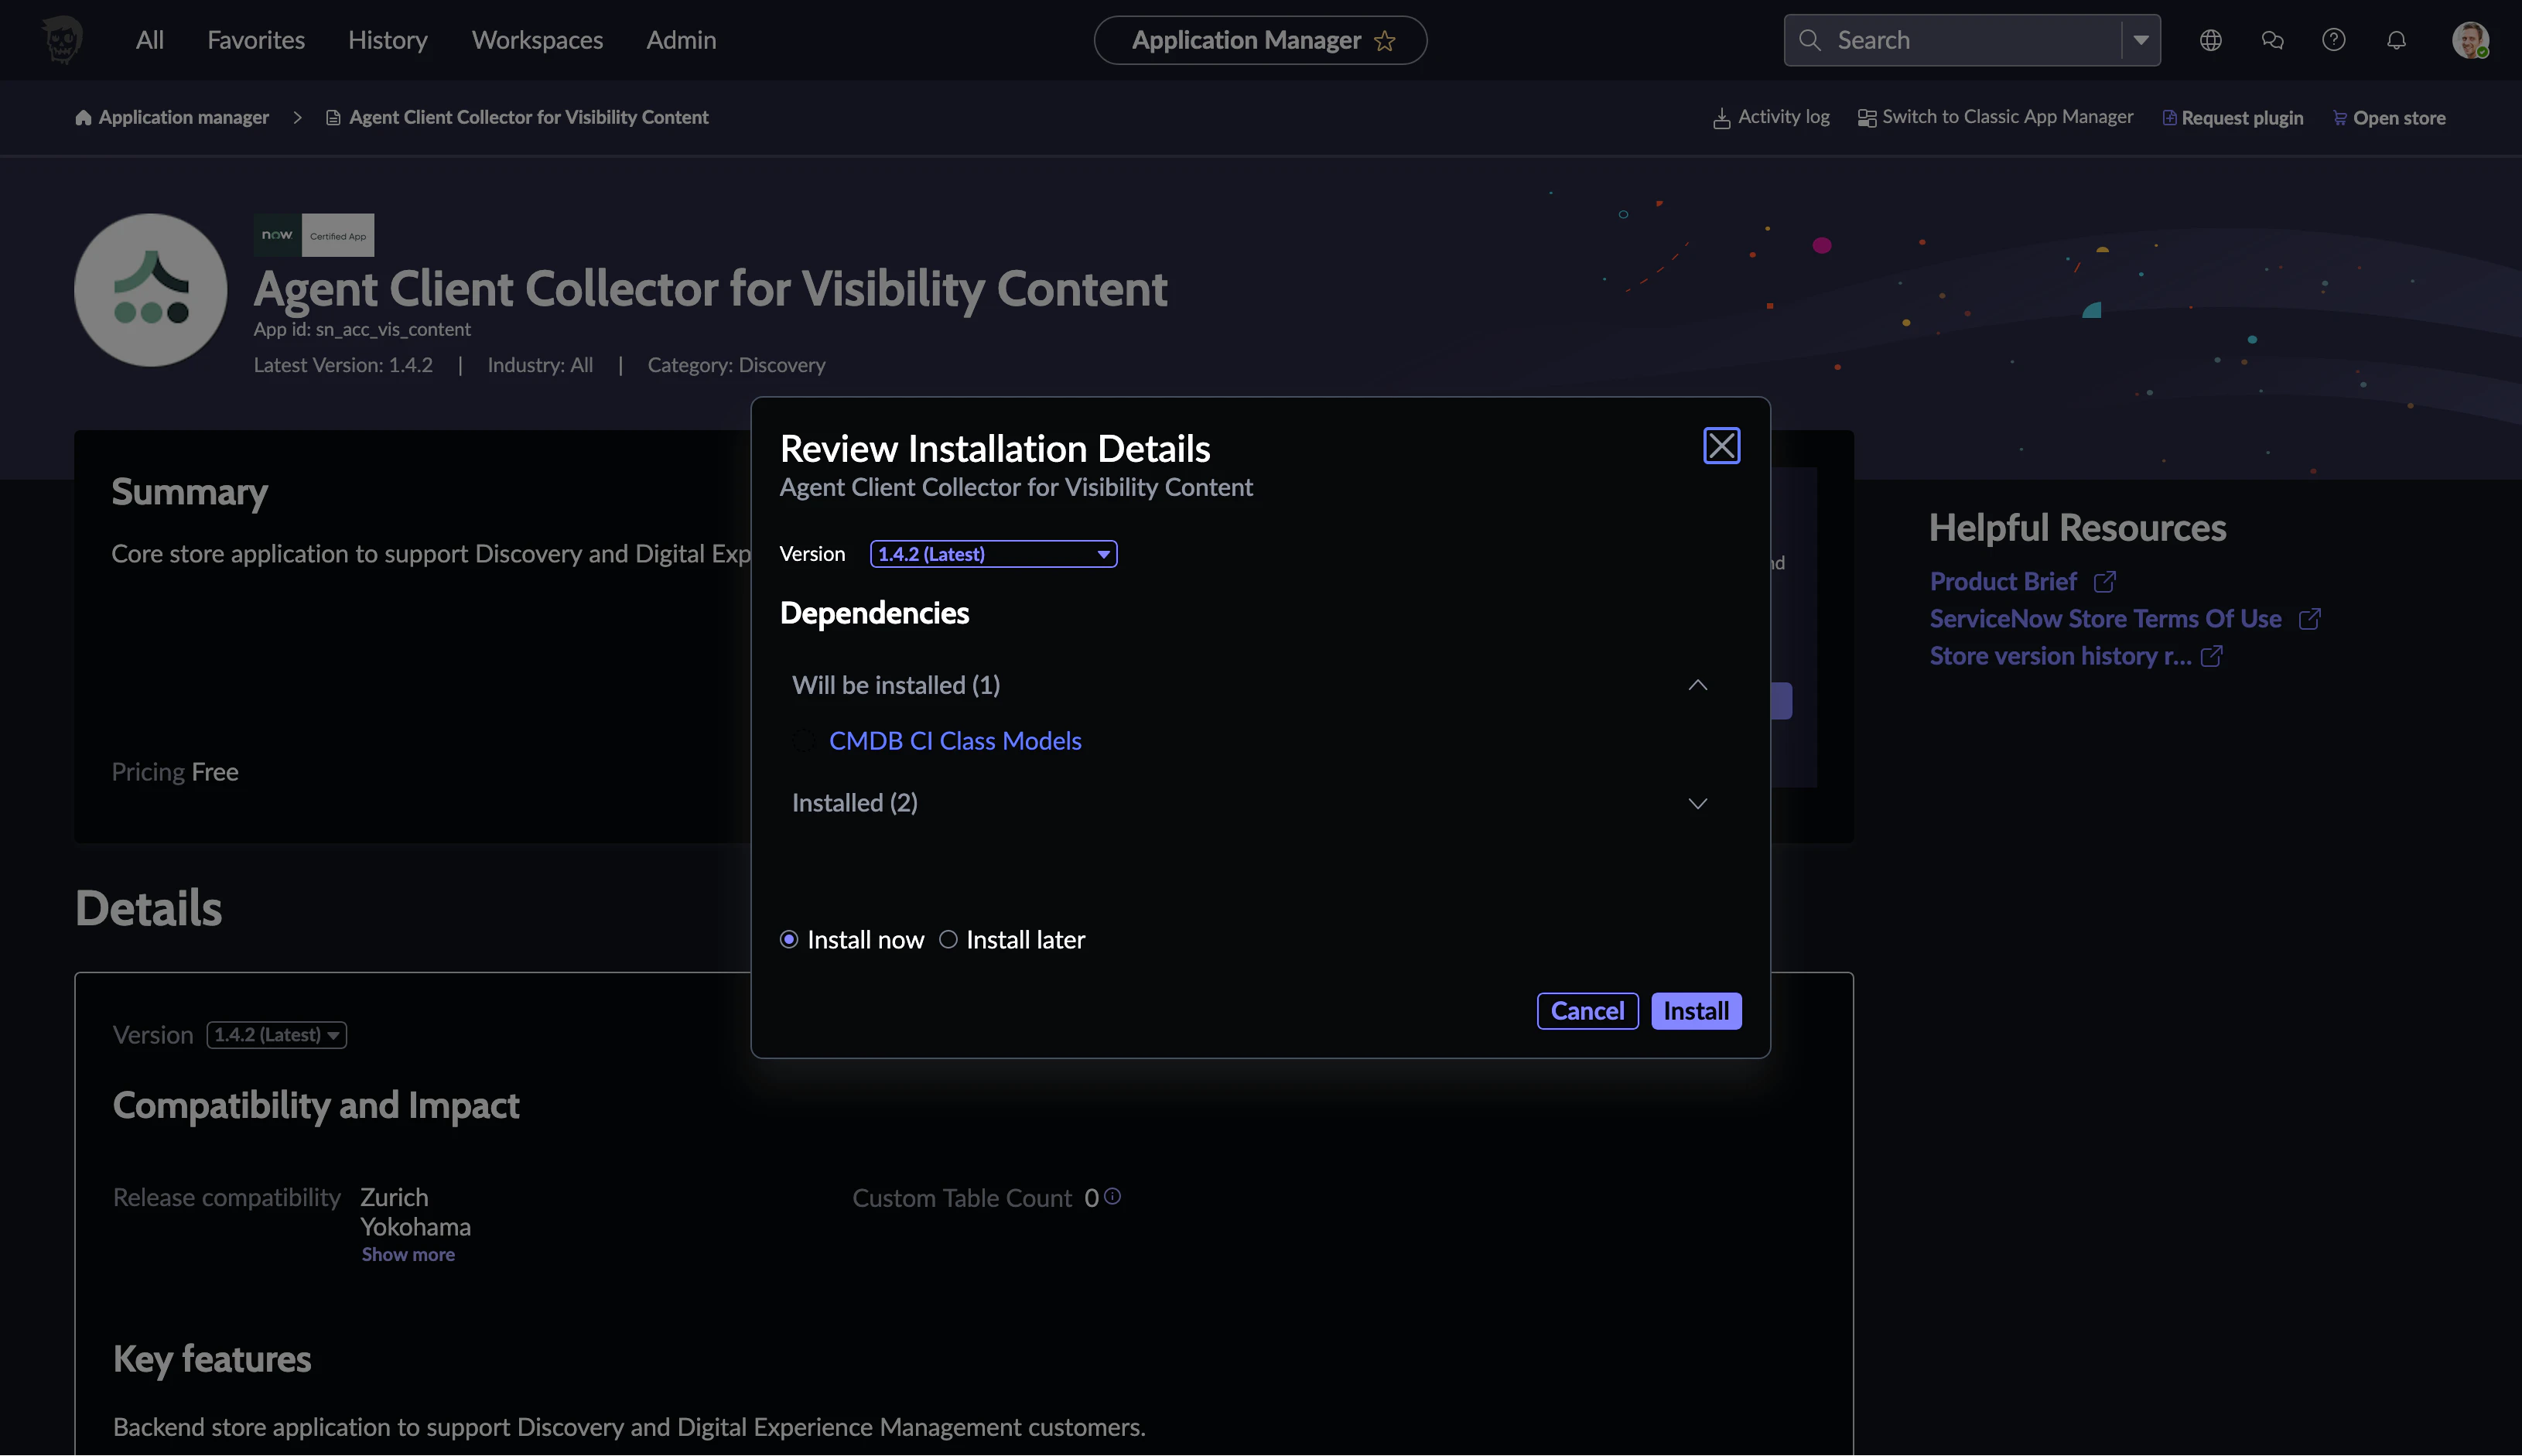2522x1456 pixels.
Task: Open the Version dropdown under Details
Action: (277, 1035)
